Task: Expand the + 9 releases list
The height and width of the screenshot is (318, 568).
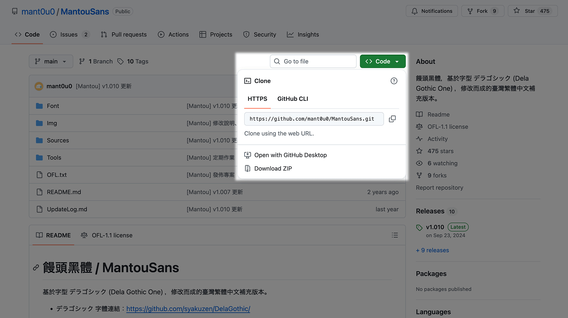Action: tap(432, 250)
